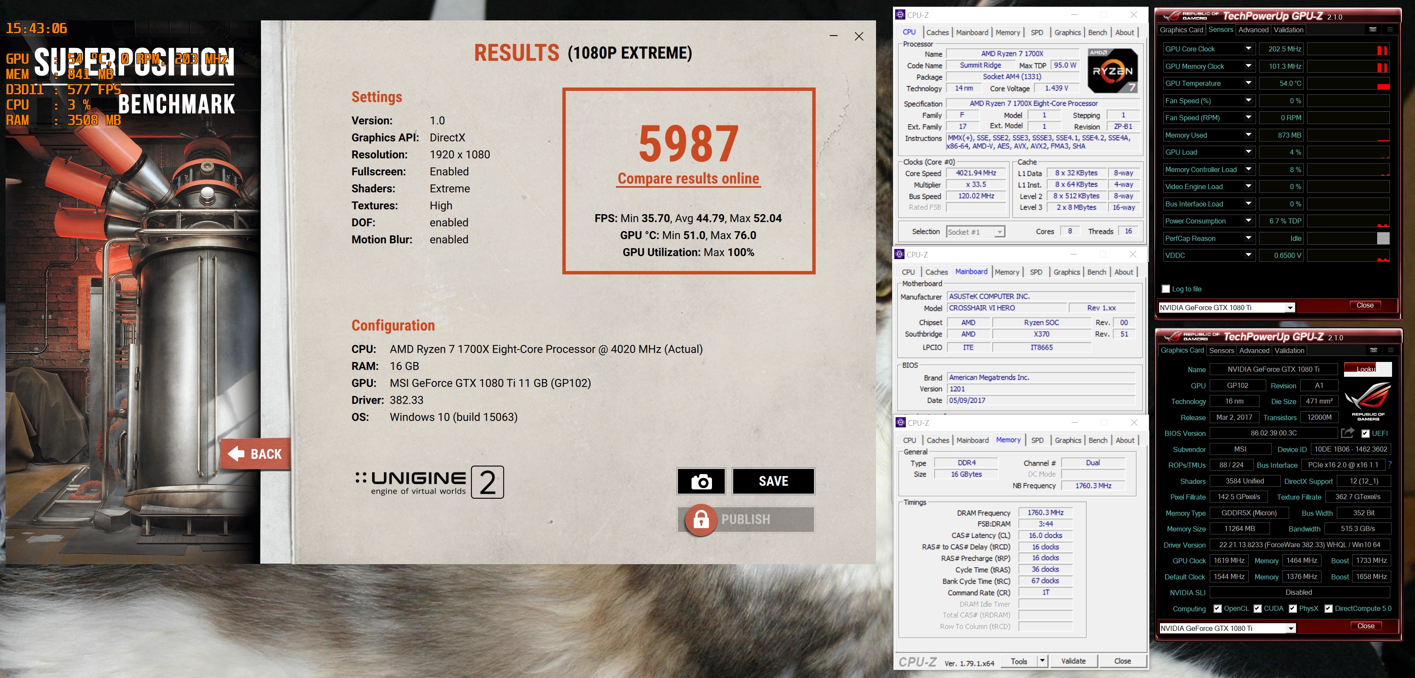The height and width of the screenshot is (678, 1415).
Task: Switch to the Sensors tab in the lower GPU-Z window
Action: pyautogui.click(x=1222, y=350)
